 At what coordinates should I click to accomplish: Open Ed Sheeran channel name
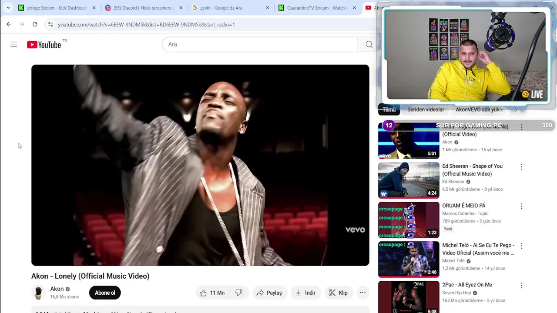pos(453,182)
